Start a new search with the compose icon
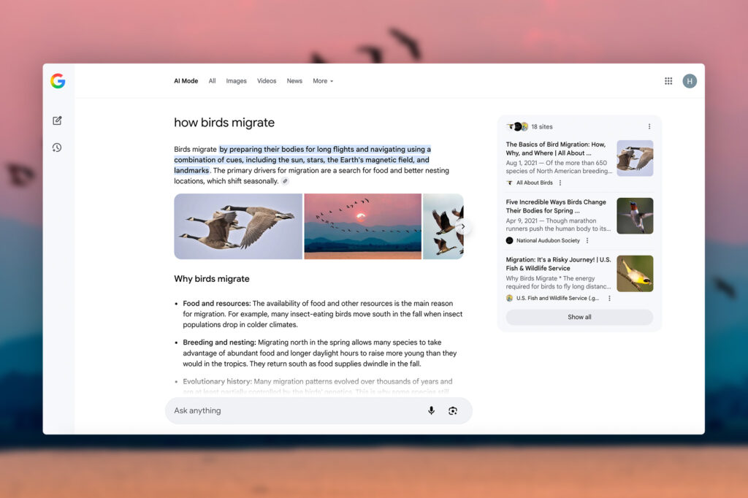 [57, 120]
